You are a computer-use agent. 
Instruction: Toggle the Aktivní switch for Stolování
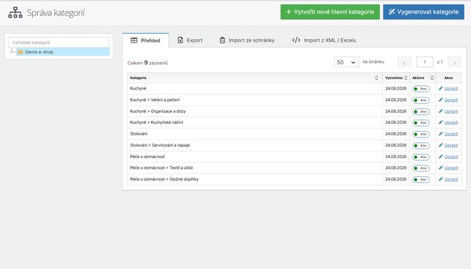coord(421,134)
